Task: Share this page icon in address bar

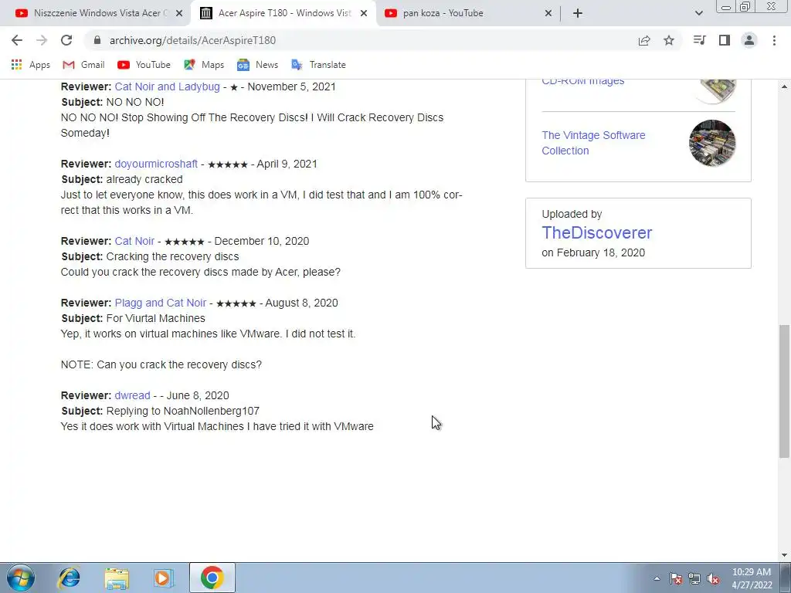Action: (x=644, y=40)
